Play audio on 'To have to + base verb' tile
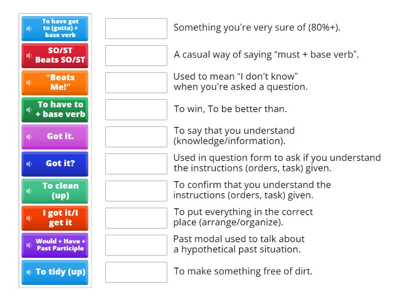The image size is (401, 301). click(x=29, y=110)
